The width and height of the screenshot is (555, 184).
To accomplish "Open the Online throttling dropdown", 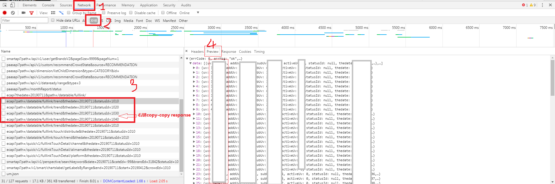I will tap(189, 13).
